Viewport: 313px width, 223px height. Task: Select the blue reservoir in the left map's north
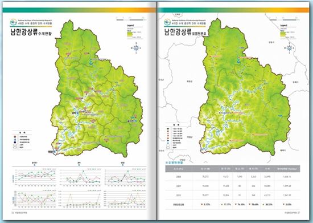[91, 62]
